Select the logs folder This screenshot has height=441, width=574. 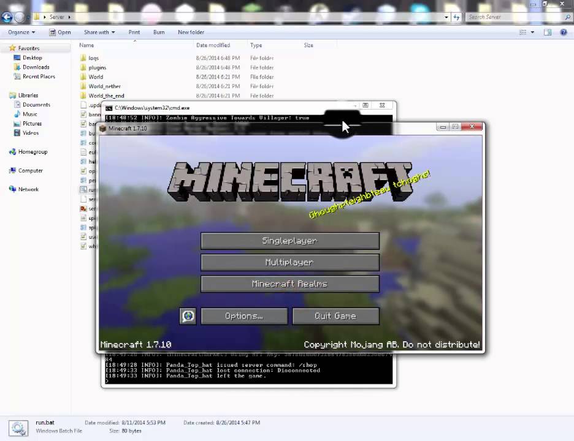click(x=93, y=58)
